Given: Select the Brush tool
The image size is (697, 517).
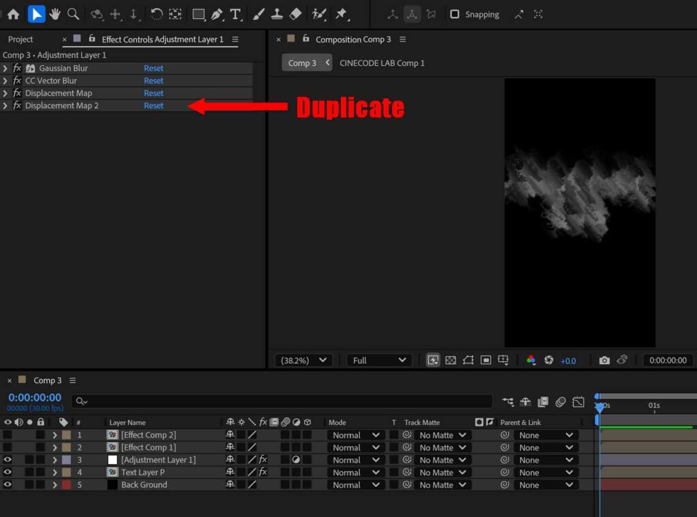Looking at the screenshot, I should [x=258, y=14].
